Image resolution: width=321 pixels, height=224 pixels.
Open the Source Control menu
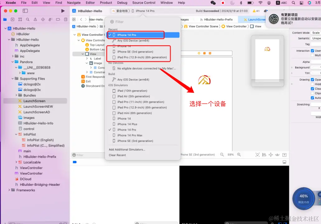[144, 3]
